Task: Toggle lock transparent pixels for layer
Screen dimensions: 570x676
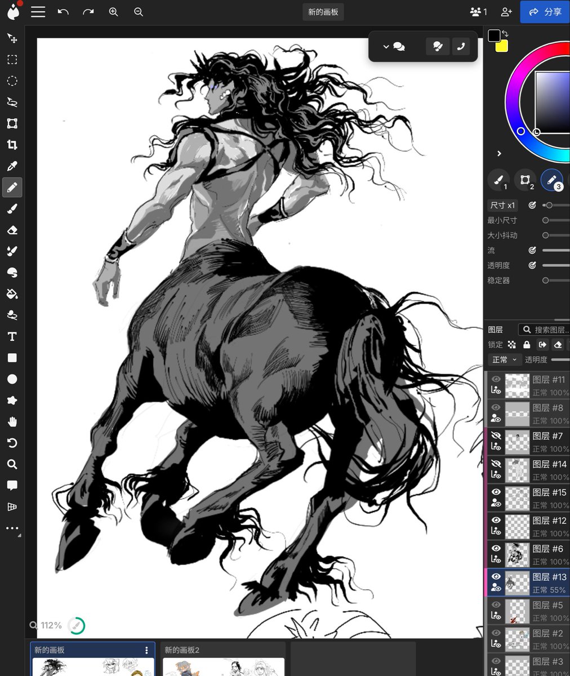Action: click(x=511, y=345)
